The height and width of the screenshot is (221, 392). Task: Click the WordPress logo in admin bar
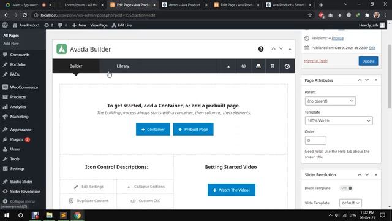[x=5, y=25]
